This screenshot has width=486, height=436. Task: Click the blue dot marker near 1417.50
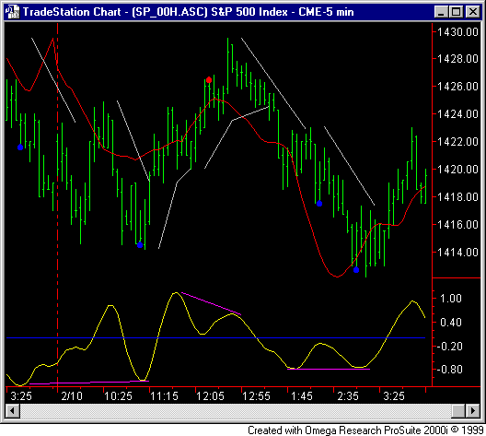pyautogui.click(x=319, y=204)
